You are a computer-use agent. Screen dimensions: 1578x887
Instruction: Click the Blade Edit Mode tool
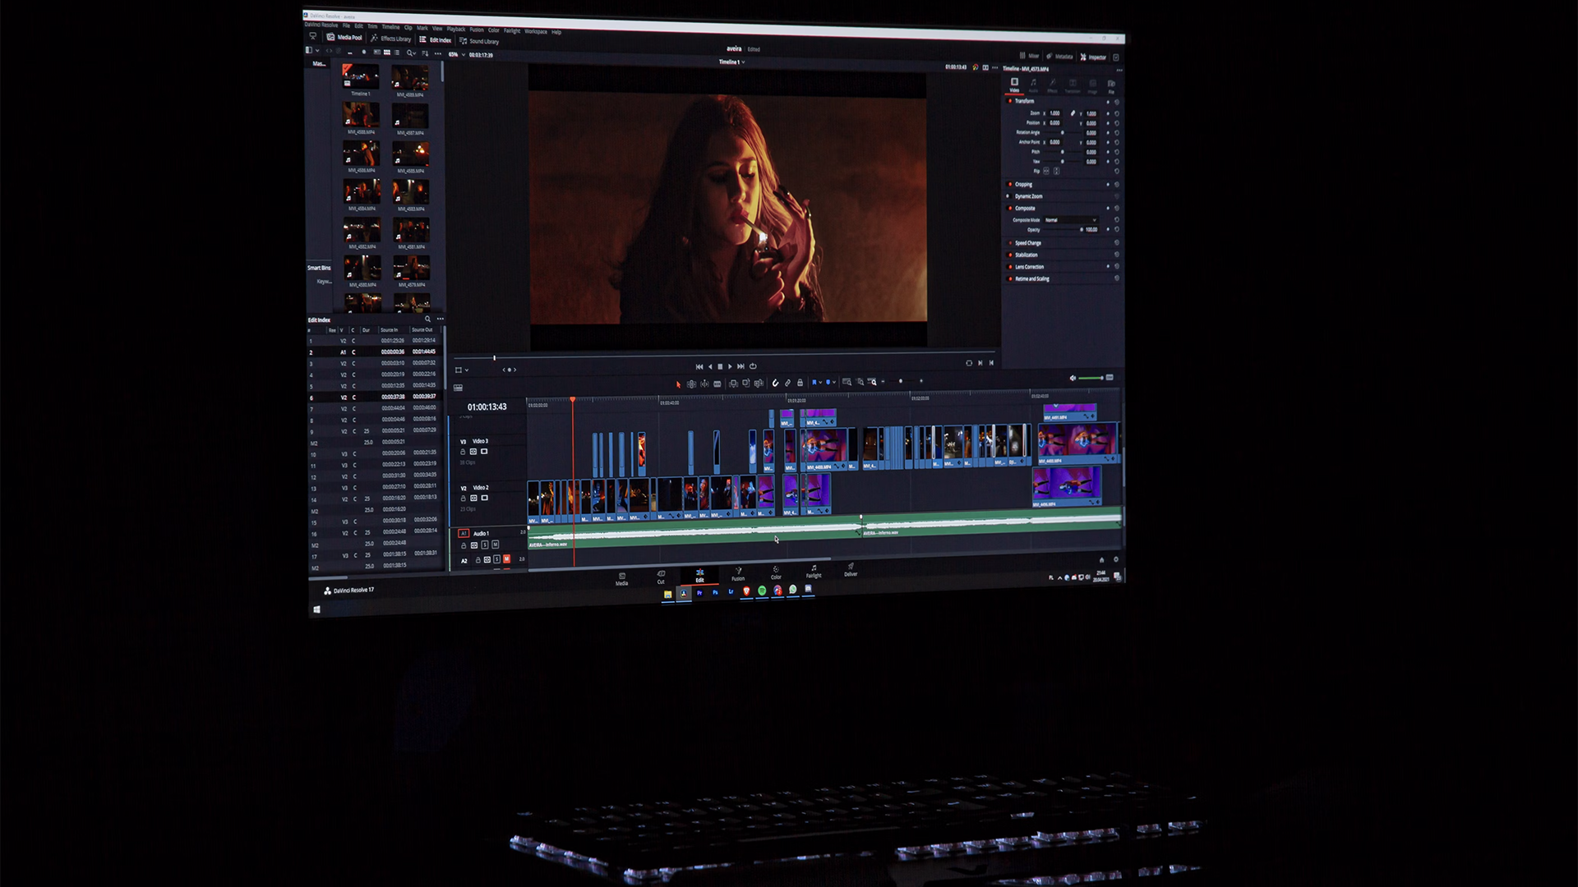click(x=717, y=384)
